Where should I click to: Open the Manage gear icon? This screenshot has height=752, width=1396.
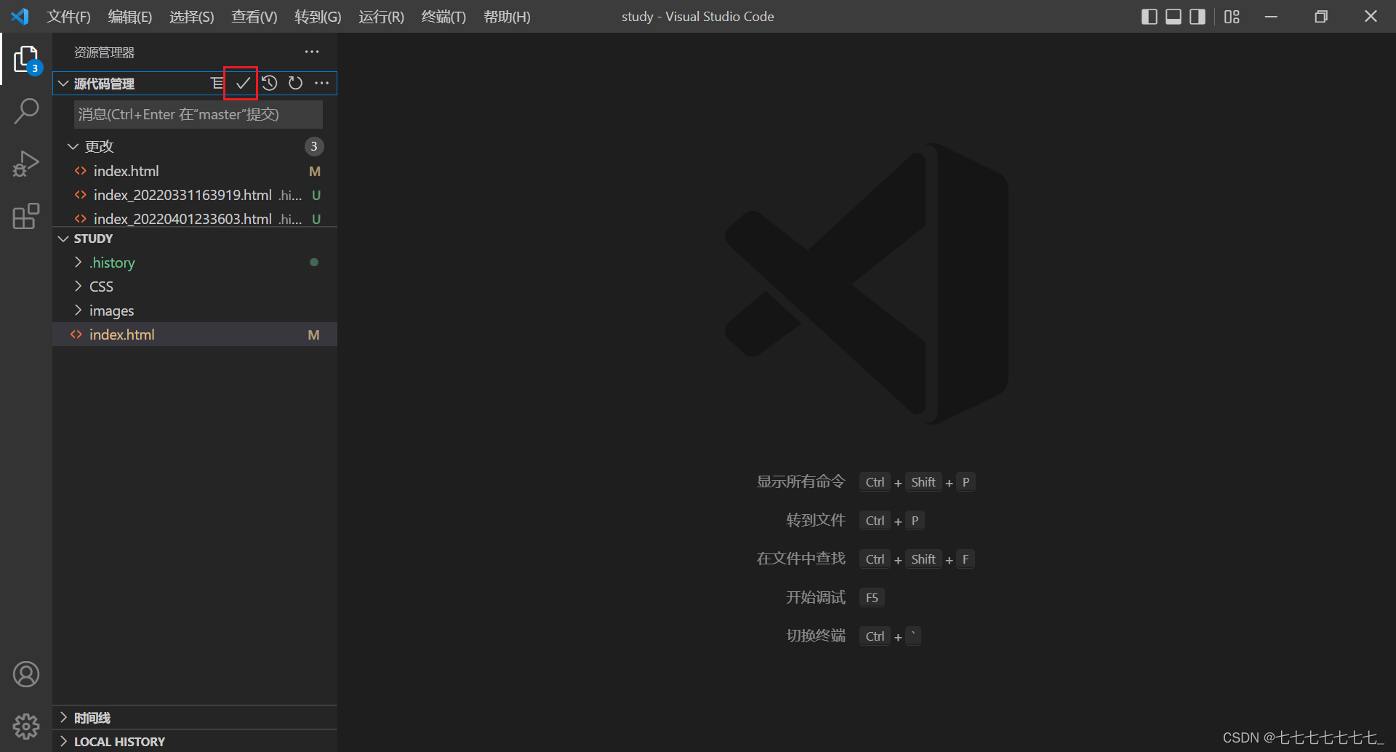pos(26,726)
